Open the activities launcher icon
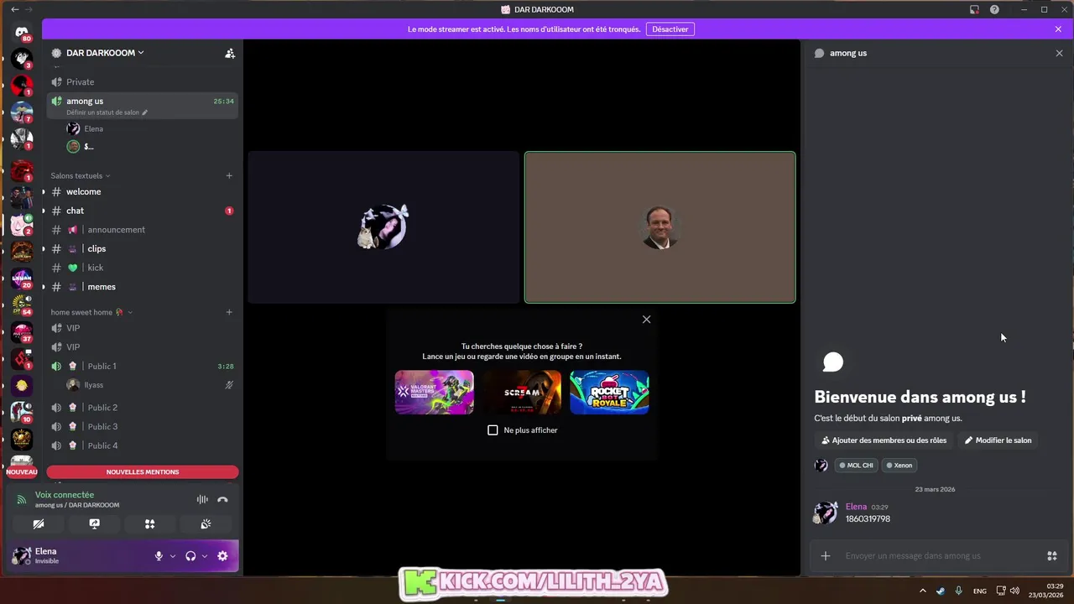 (x=149, y=523)
